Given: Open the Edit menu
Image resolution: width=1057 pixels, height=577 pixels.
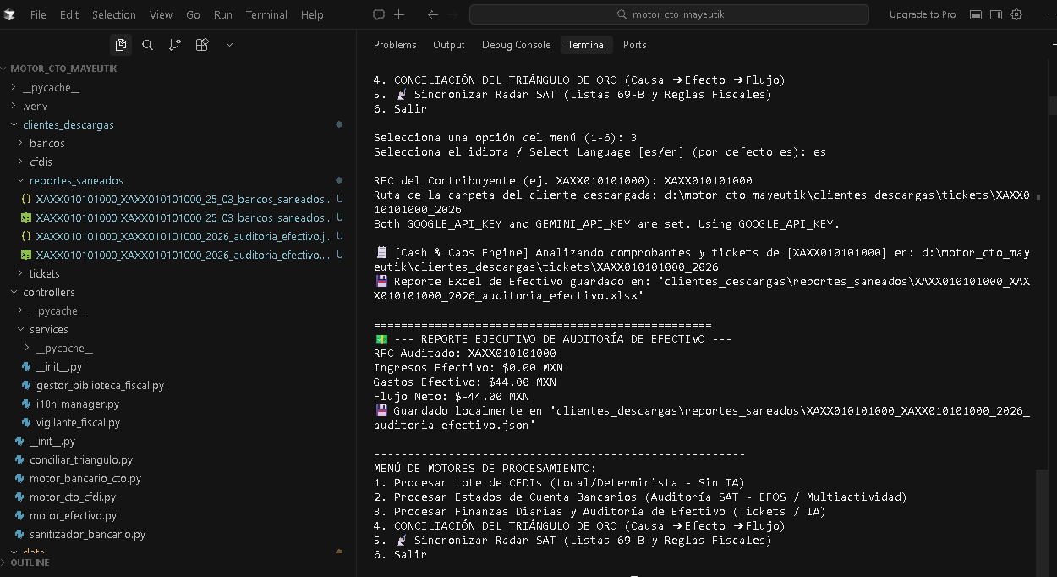Looking at the screenshot, I should tap(69, 14).
